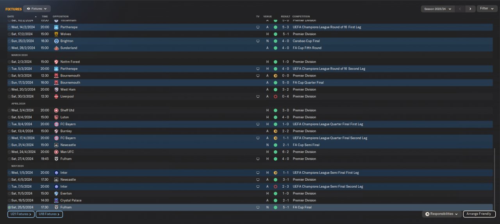Image resolution: width=500 pixels, height=224 pixels.
Task: Click the Crystal Palace club badge
Action: click(x=56, y=201)
